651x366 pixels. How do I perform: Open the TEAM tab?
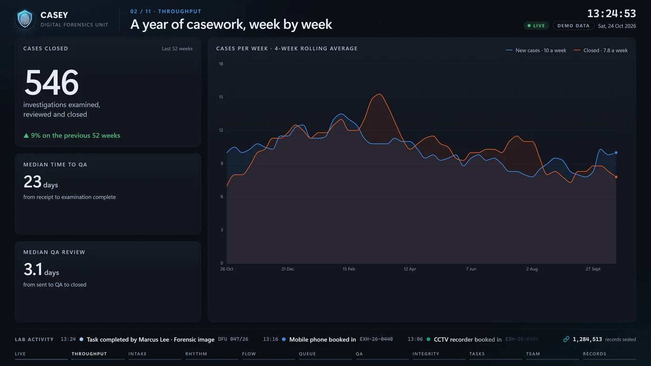(x=552, y=354)
